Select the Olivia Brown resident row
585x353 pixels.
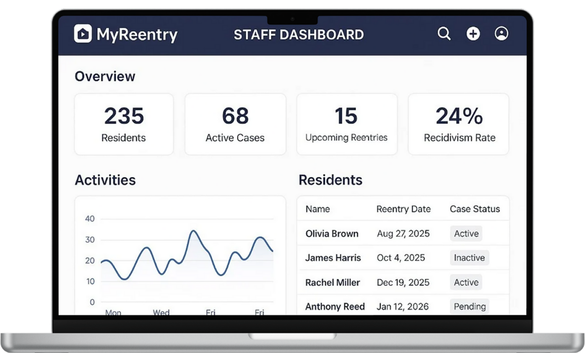click(332, 234)
